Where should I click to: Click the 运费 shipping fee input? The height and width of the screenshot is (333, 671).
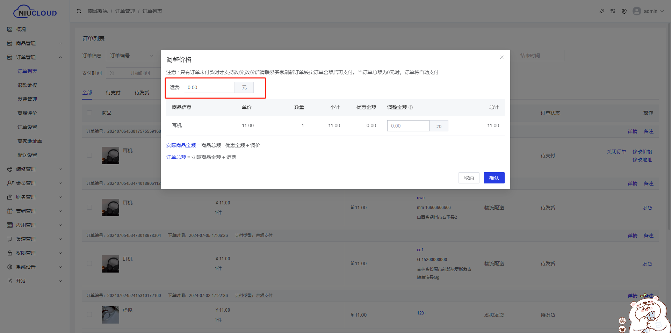209,87
